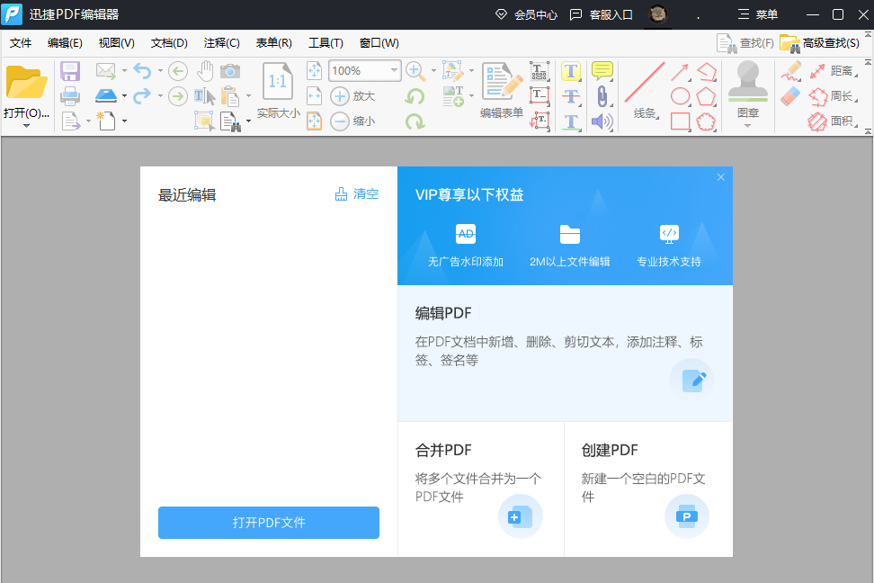Open the 编辑PDF card
This screenshot has width=874, height=583.
(566, 354)
